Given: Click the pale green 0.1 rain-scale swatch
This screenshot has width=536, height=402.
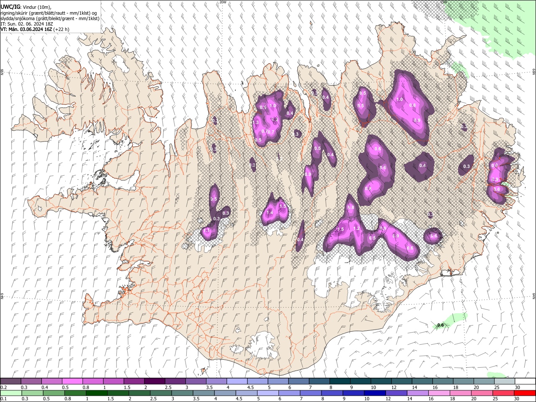Looking at the screenshot, I should coord(11,393).
